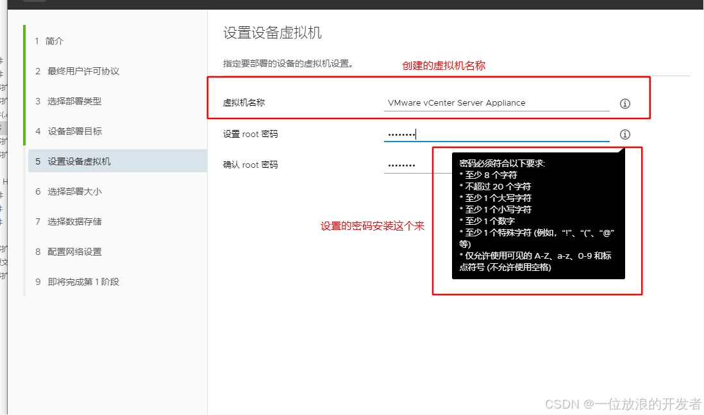Click the 虚拟机名称 label
Image resolution: width=704 pixels, height=415 pixels.
244,102
